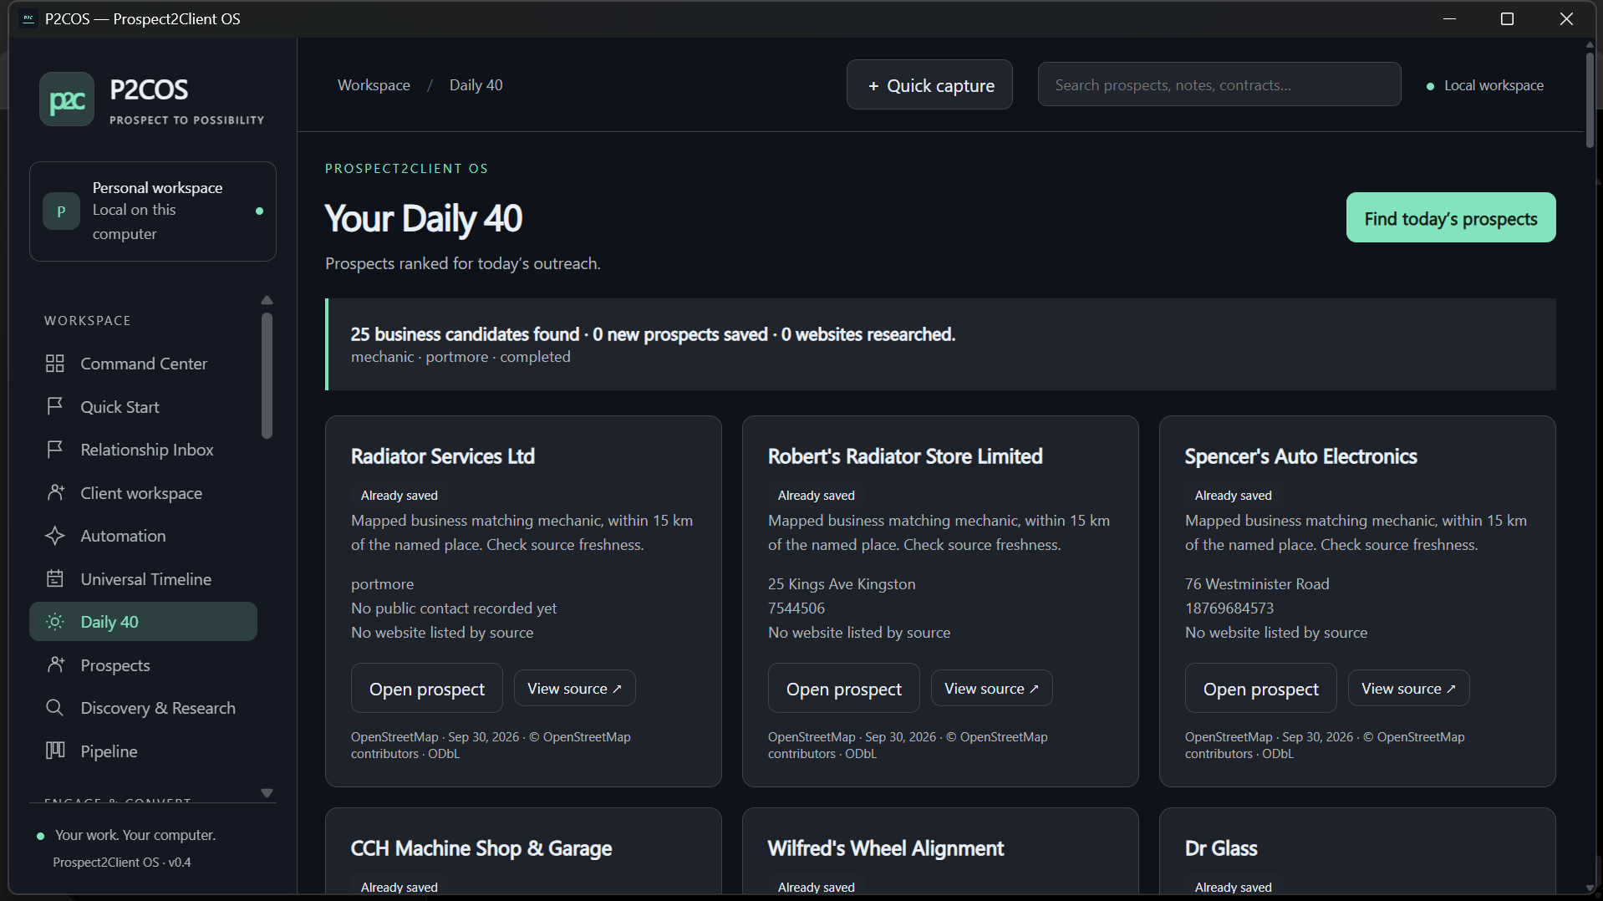Click the Prospects person icon
The height and width of the screenshot is (901, 1603).
(x=55, y=665)
